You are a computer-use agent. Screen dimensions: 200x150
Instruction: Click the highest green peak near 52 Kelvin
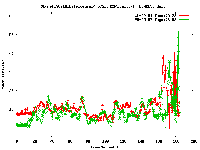(178, 31)
